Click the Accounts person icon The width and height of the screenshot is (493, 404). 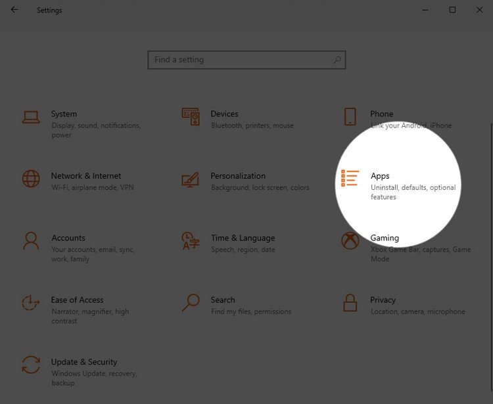(31, 240)
